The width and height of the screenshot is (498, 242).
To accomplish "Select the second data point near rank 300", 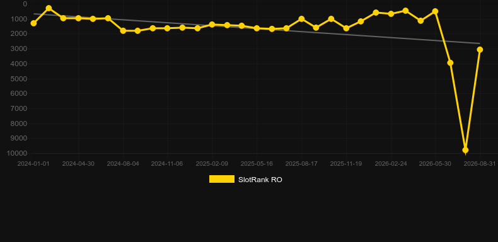I will (x=49, y=8).
